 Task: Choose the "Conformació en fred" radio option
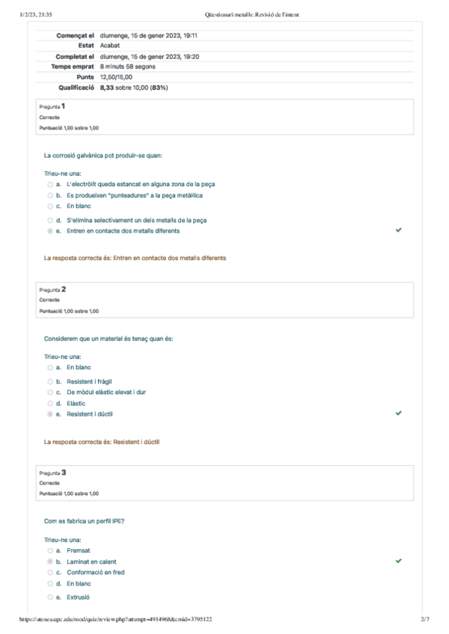point(50,573)
